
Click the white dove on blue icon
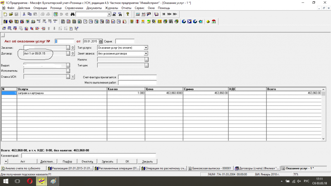click(189, 21)
